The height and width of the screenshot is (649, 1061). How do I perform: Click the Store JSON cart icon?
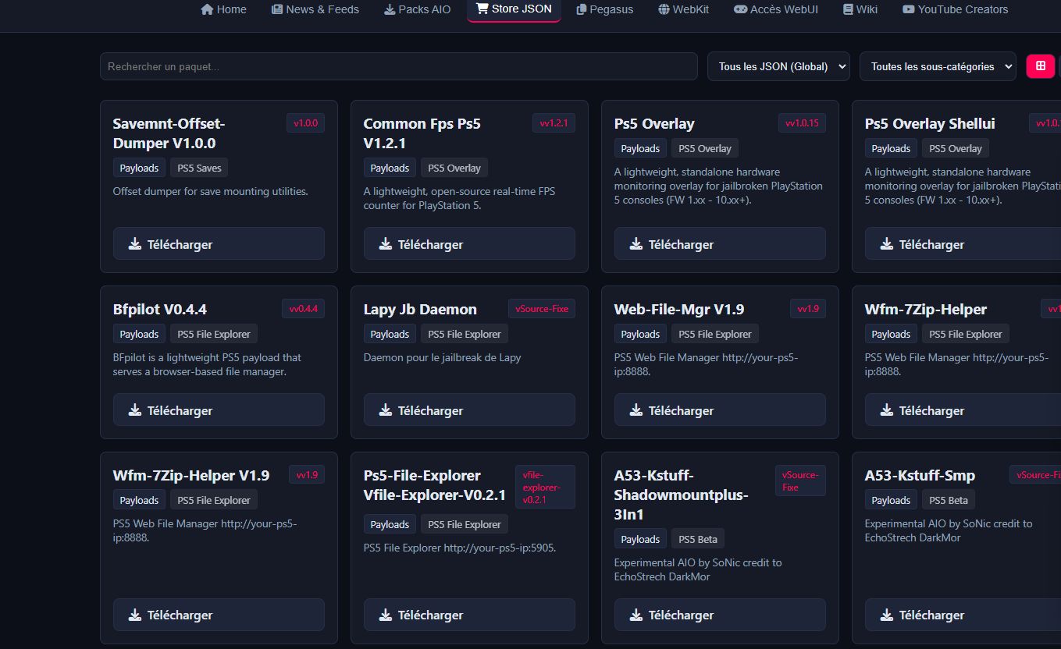click(482, 9)
